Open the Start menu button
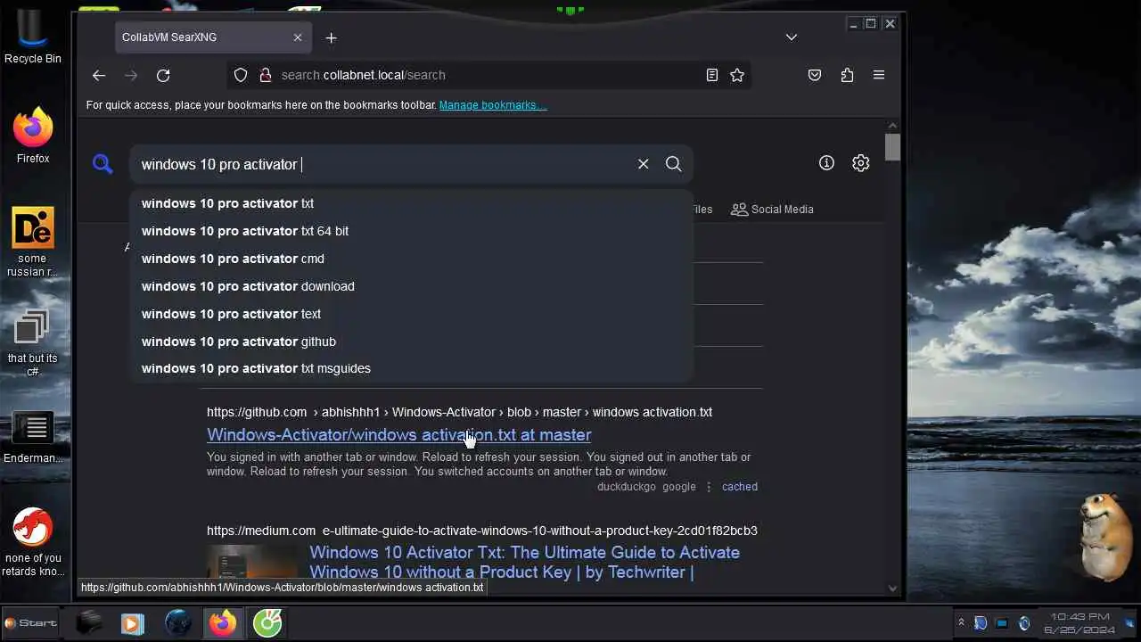Image resolution: width=1141 pixels, height=642 pixels. (x=31, y=623)
